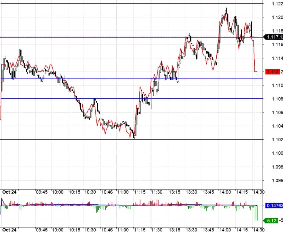Click the 1,120 price axis label
The image size is (283, 232).
pyautogui.click(x=277, y=17)
